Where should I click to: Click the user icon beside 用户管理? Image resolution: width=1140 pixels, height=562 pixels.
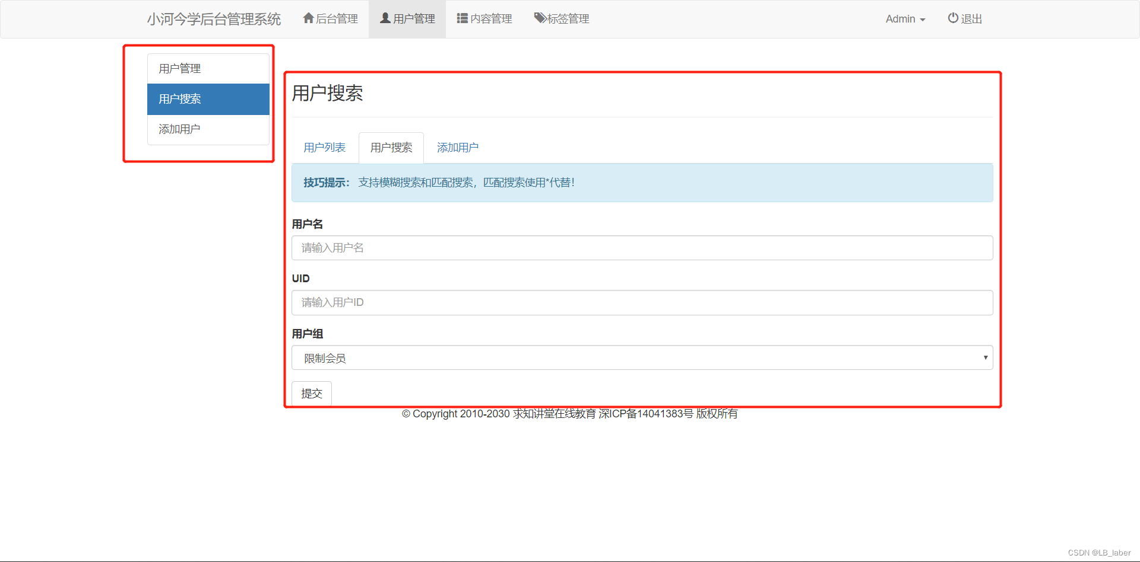pos(385,18)
